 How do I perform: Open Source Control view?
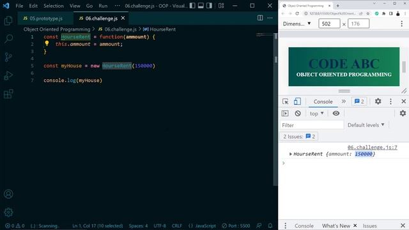[x=8, y=57]
